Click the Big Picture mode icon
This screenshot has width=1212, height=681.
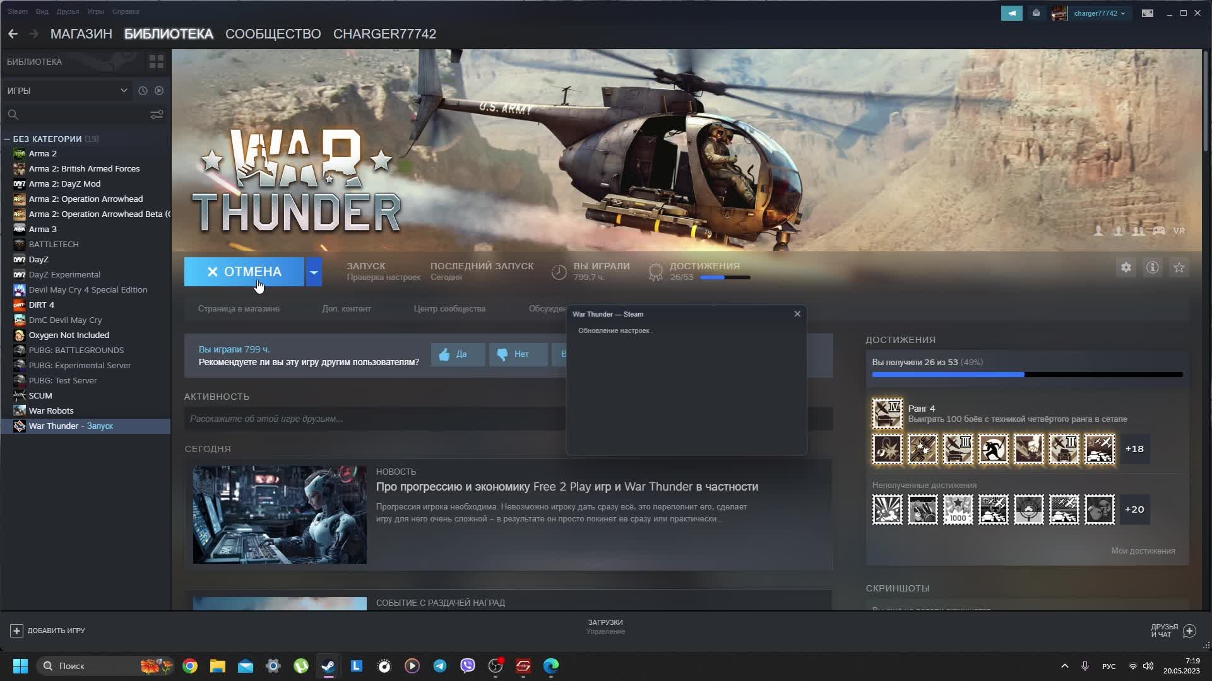pos(1147,13)
